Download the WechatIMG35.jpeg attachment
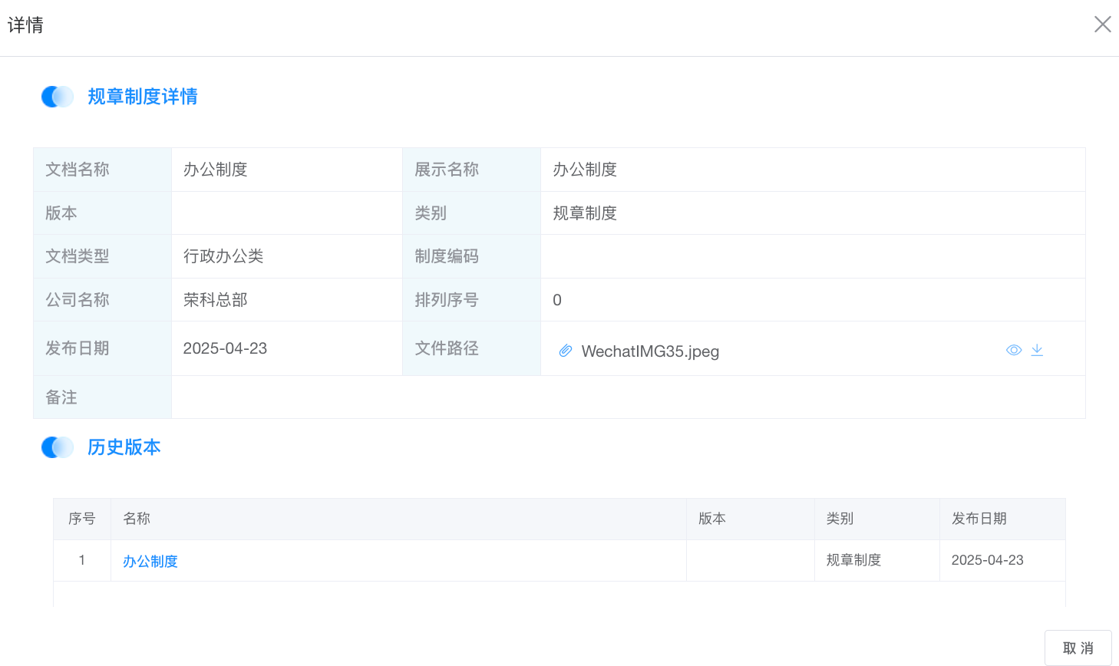This screenshot has height=666, width=1119. pos(1037,350)
